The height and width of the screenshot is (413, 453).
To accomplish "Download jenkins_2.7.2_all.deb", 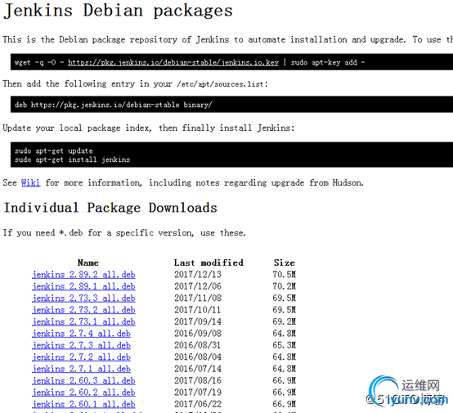I will pyautogui.click(x=81, y=357).
